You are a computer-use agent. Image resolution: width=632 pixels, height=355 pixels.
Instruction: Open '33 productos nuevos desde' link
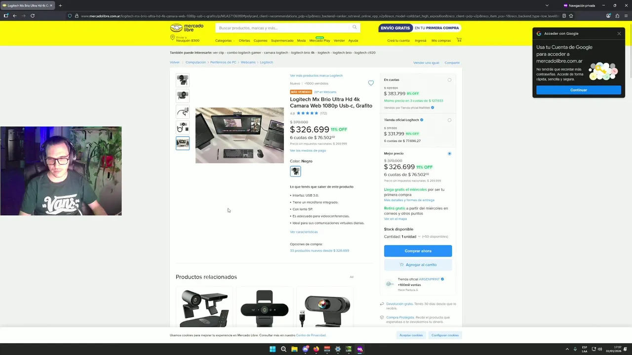[x=319, y=250]
